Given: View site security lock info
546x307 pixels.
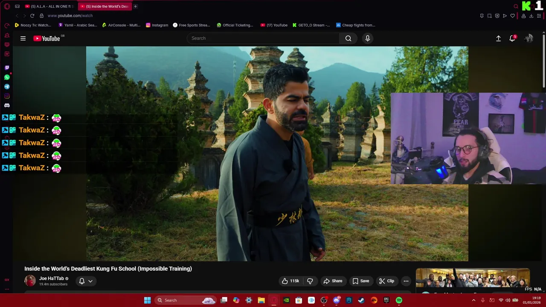Looking at the screenshot, I should (41, 16).
